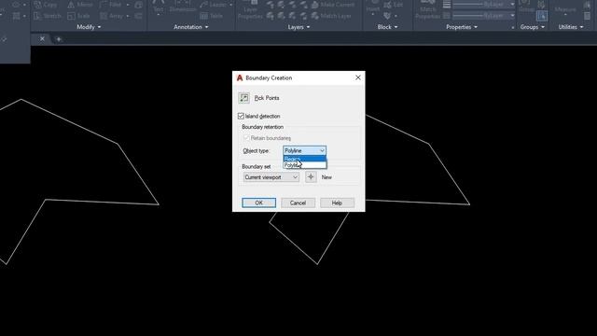Open the Object type dropdown
The image size is (597, 336).
(x=304, y=151)
